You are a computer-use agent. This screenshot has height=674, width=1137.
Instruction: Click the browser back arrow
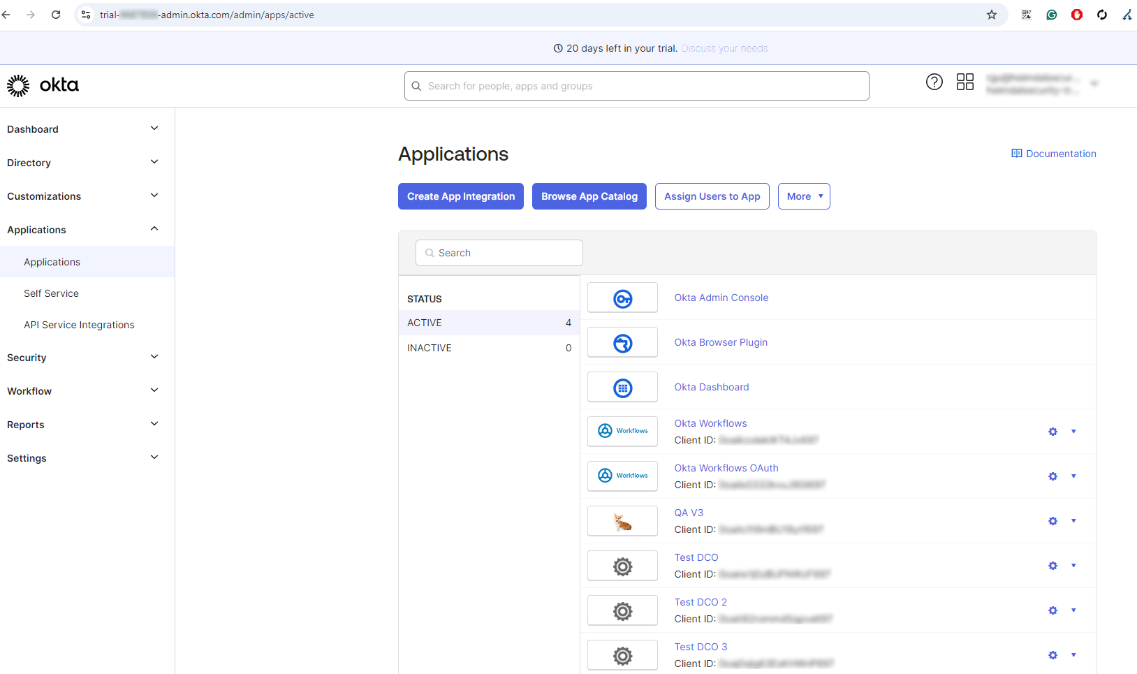(x=6, y=15)
